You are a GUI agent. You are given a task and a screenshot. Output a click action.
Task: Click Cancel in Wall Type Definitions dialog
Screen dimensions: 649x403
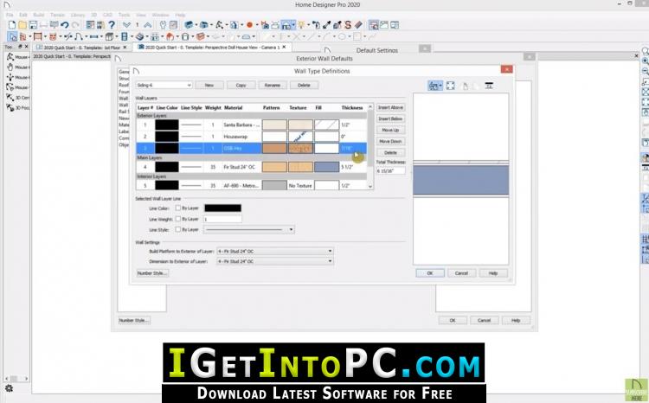[x=461, y=273]
